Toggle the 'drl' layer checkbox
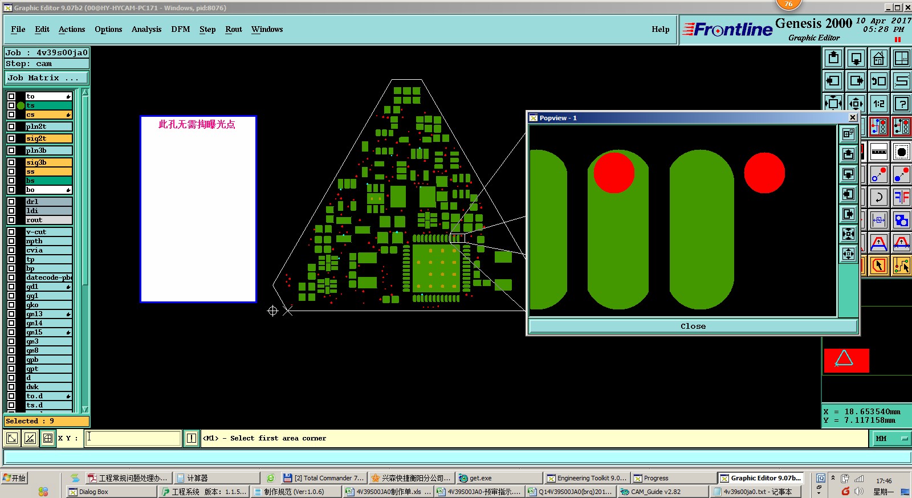This screenshot has height=498, width=912. coord(11,202)
